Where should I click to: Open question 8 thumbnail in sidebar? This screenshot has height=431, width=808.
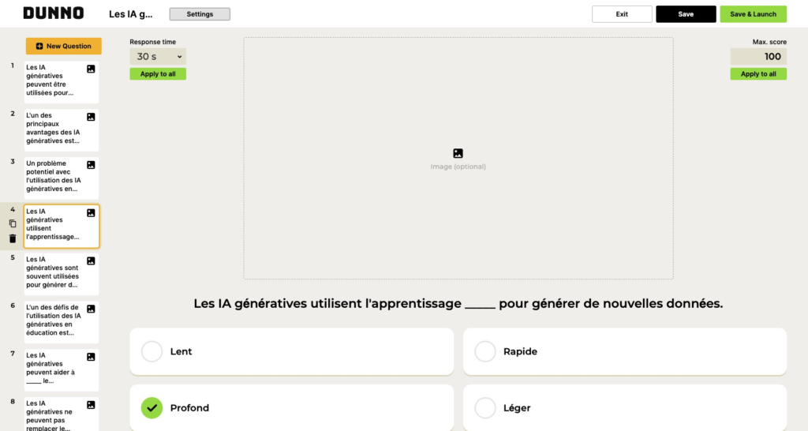(61, 414)
